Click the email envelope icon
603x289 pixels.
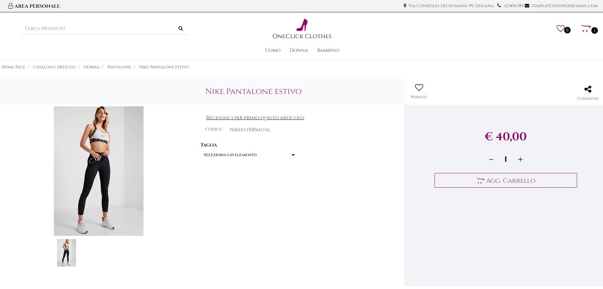[527, 6]
